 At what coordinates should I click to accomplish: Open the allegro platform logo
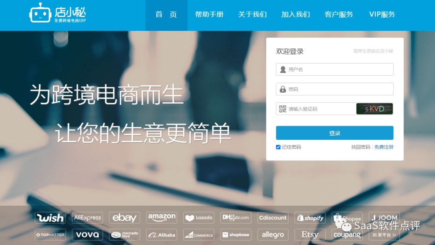[x=273, y=235]
